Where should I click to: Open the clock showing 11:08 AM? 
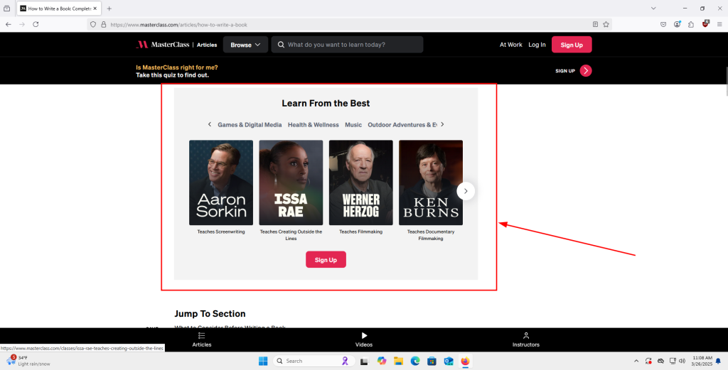coord(702,361)
